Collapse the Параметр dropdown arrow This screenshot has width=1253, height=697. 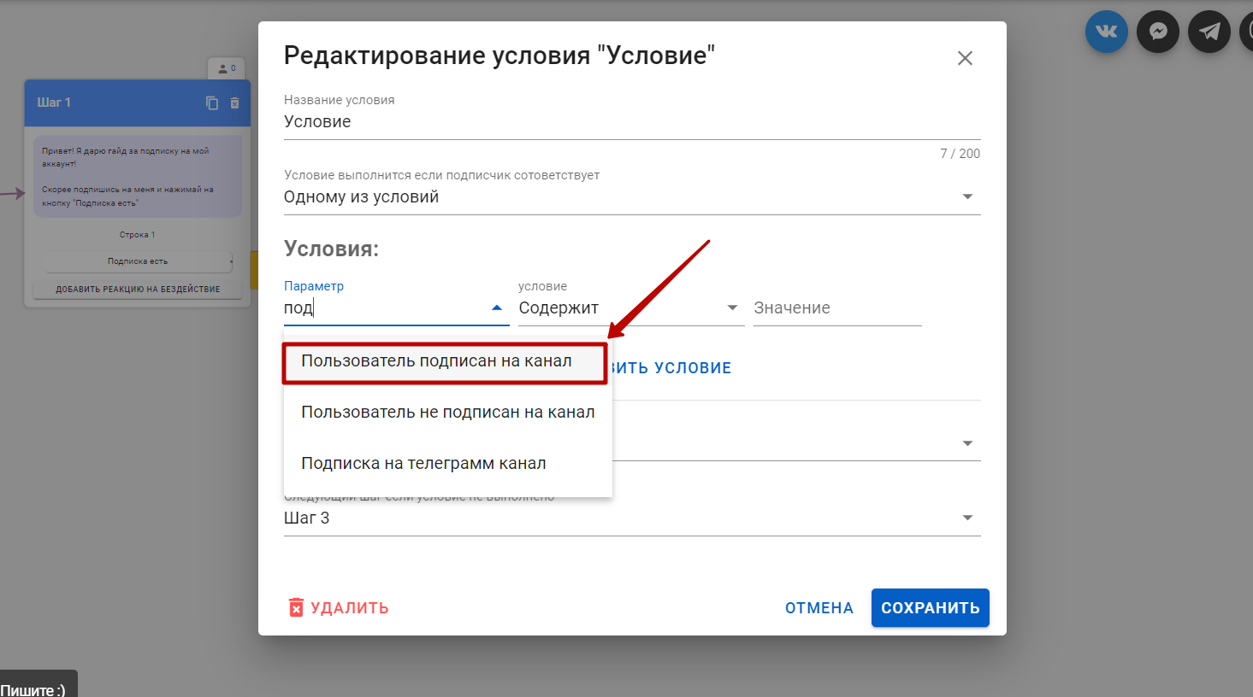[496, 308]
